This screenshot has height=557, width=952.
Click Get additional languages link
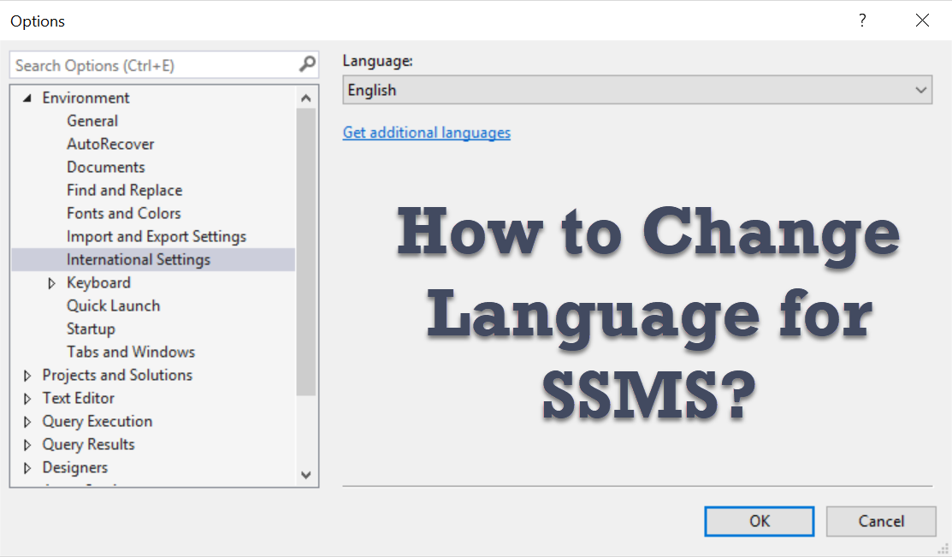(426, 133)
